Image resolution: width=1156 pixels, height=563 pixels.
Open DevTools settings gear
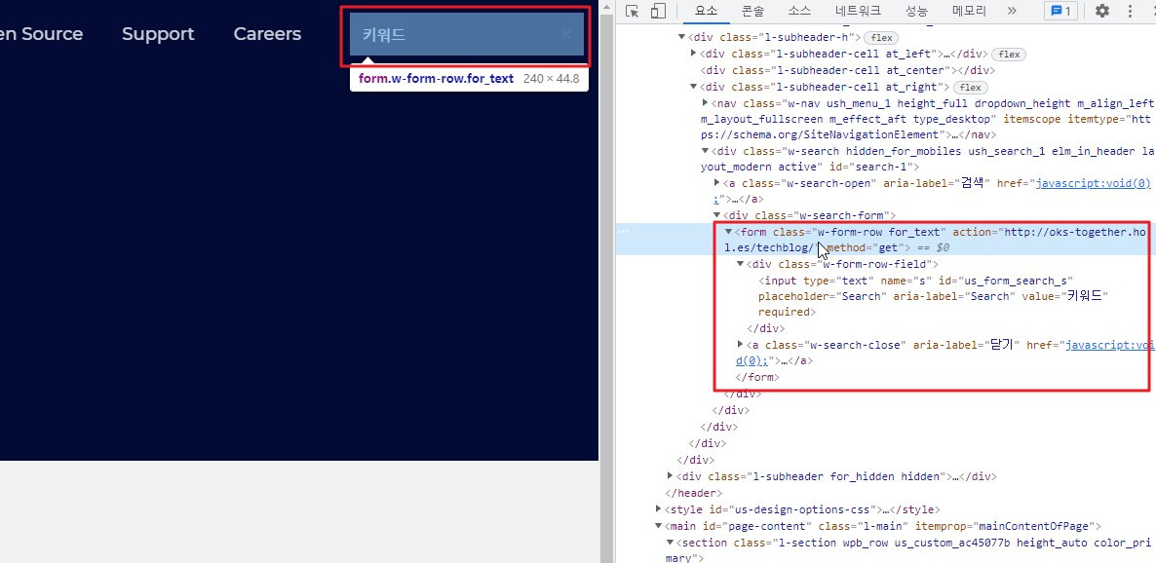coord(1102,11)
